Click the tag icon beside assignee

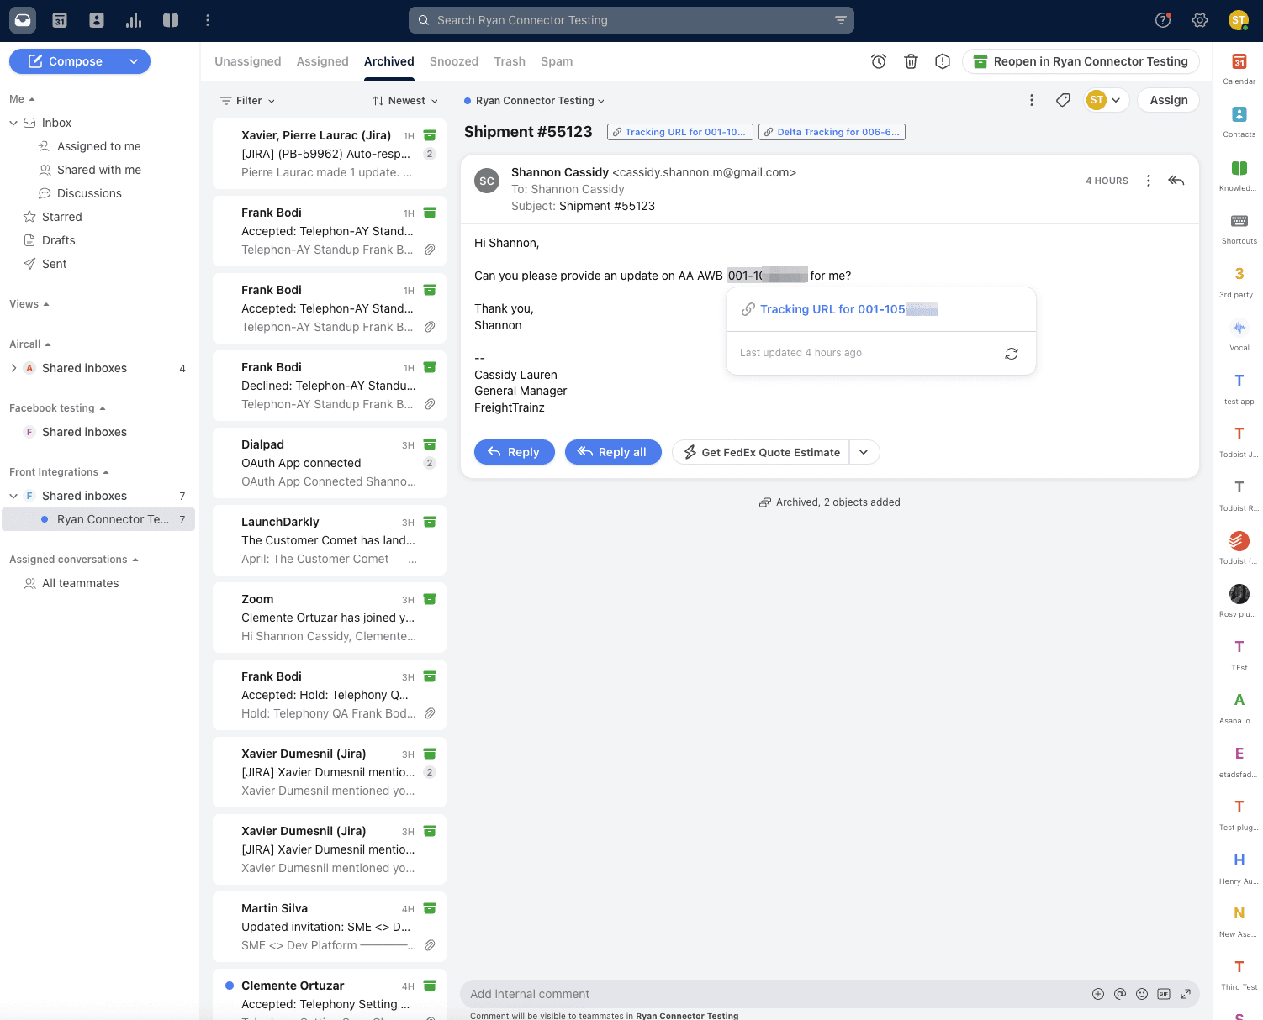click(x=1063, y=100)
